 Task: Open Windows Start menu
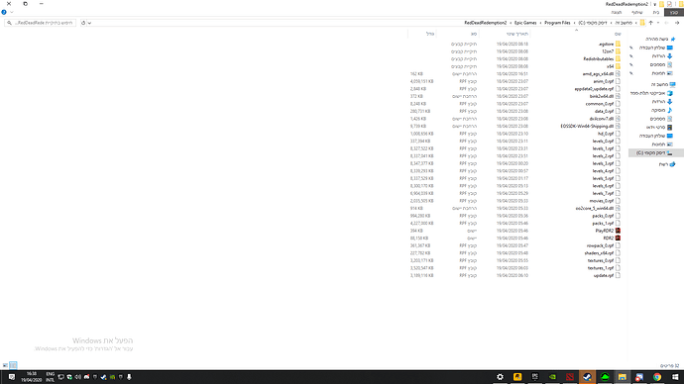point(675,377)
